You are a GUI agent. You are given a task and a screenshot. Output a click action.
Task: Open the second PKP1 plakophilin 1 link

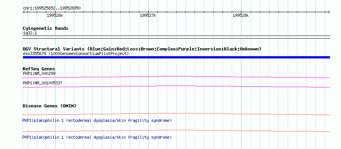[x=97, y=137]
